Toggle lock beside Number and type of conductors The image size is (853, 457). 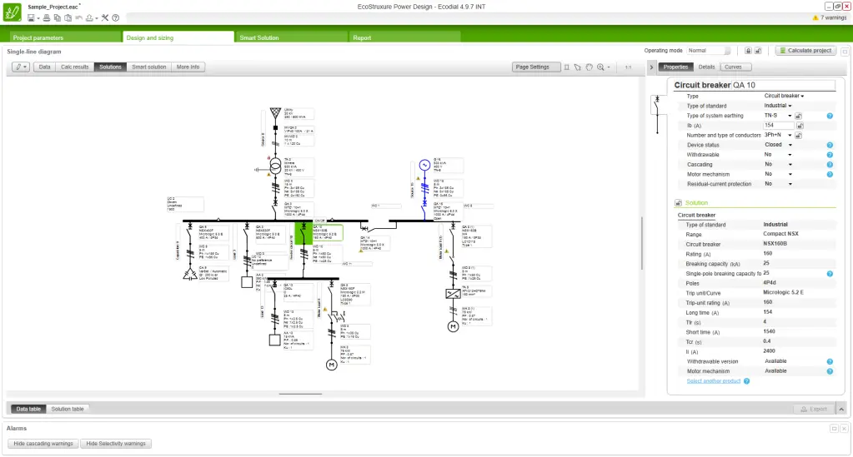pyautogui.click(x=799, y=136)
